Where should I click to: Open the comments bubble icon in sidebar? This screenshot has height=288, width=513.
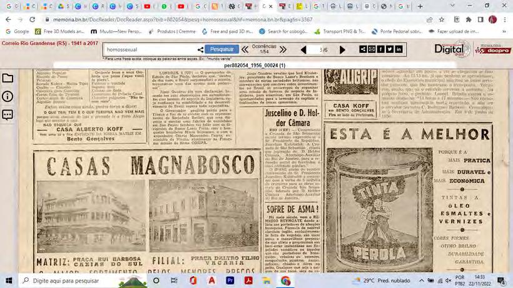[x=8, y=114]
